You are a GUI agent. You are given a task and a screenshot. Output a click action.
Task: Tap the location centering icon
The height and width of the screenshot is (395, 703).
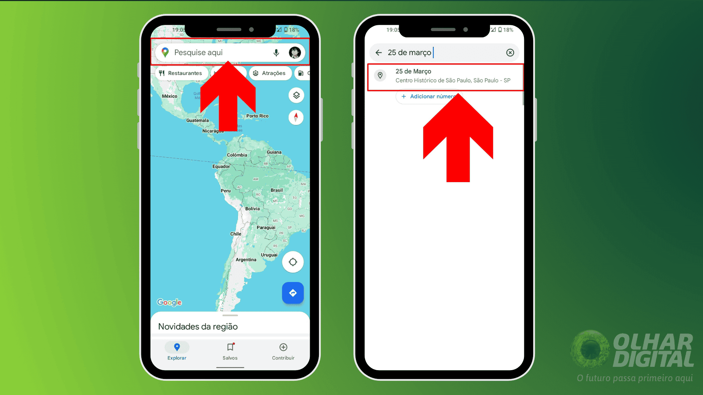293,262
